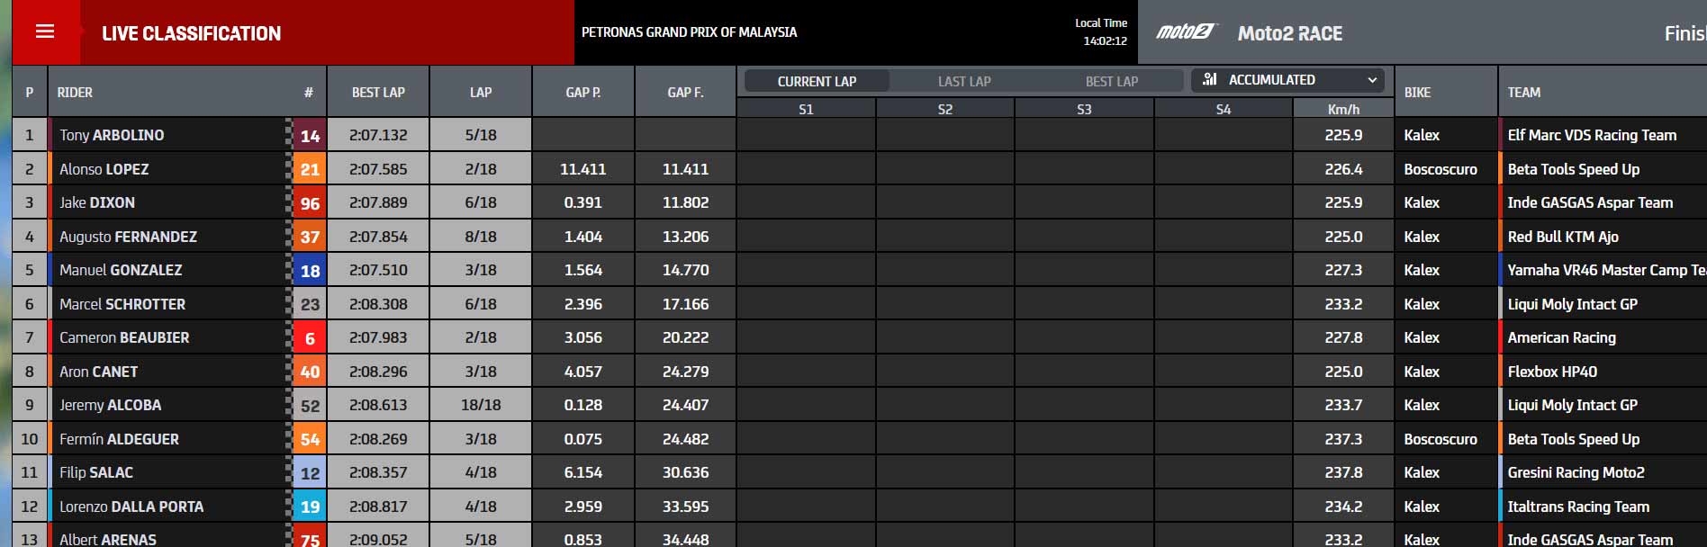Click Flexbox HP40 team
Viewport: 1707px width, 547px height.
pos(1552,372)
